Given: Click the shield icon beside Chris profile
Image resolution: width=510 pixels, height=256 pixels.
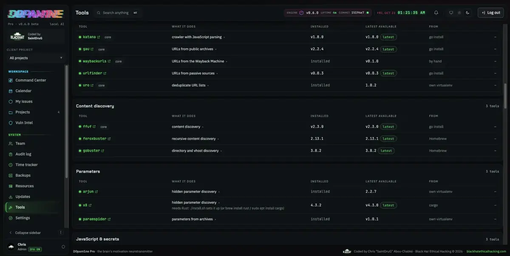Looking at the screenshot, I should 63,247.
